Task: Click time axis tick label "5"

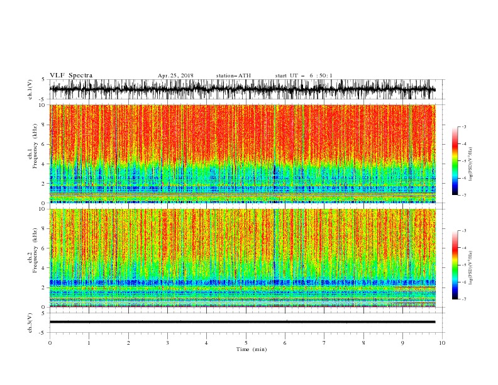Action: click(x=246, y=343)
